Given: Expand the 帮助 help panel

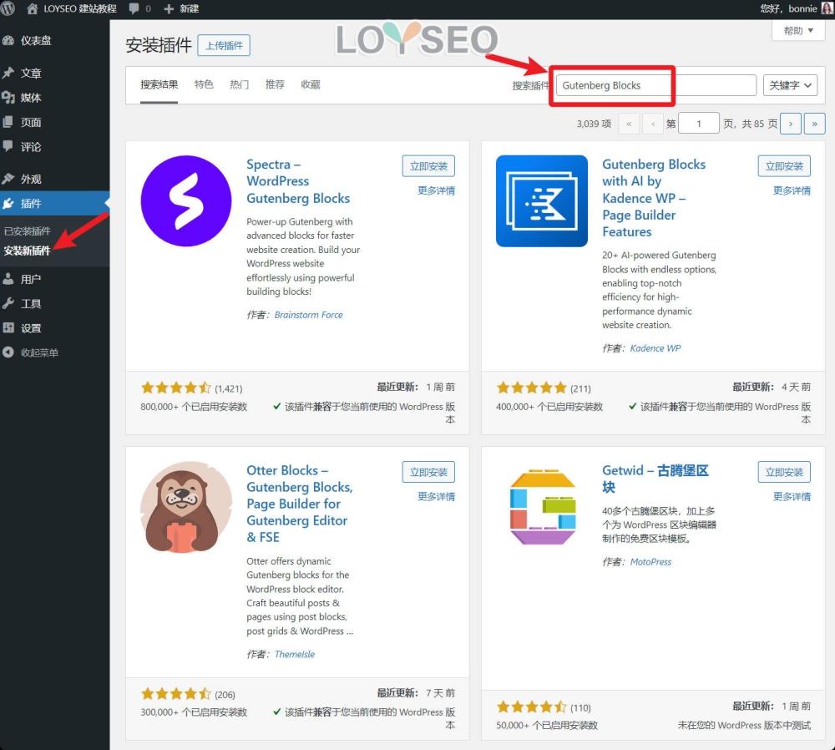Looking at the screenshot, I should click(796, 30).
